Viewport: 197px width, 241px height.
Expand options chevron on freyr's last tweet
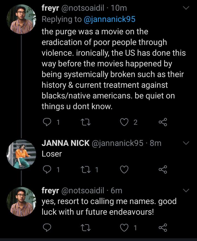point(186,190)
